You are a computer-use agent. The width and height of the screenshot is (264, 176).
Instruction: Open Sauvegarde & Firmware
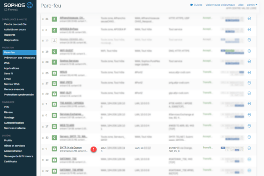pos(18,156)
